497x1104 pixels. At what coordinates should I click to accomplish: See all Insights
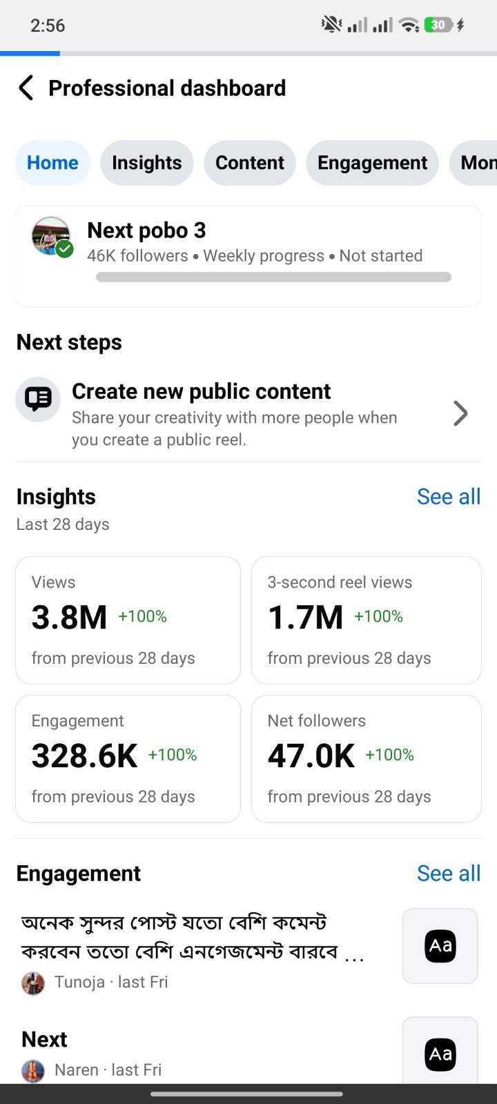pos(449,497)
